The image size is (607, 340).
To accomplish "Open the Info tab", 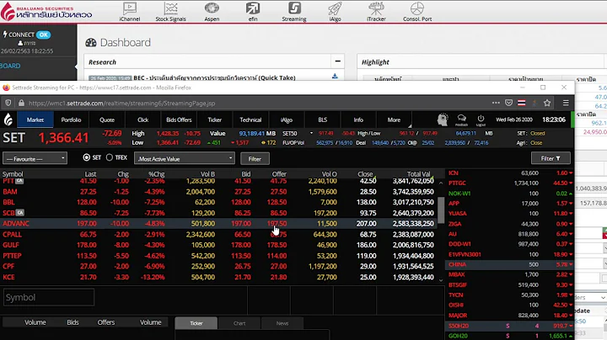I will (358, 120).
